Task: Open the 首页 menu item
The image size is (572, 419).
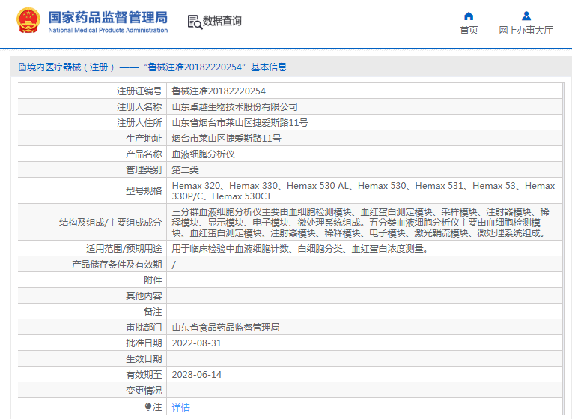Action: [x=469, y=31]
